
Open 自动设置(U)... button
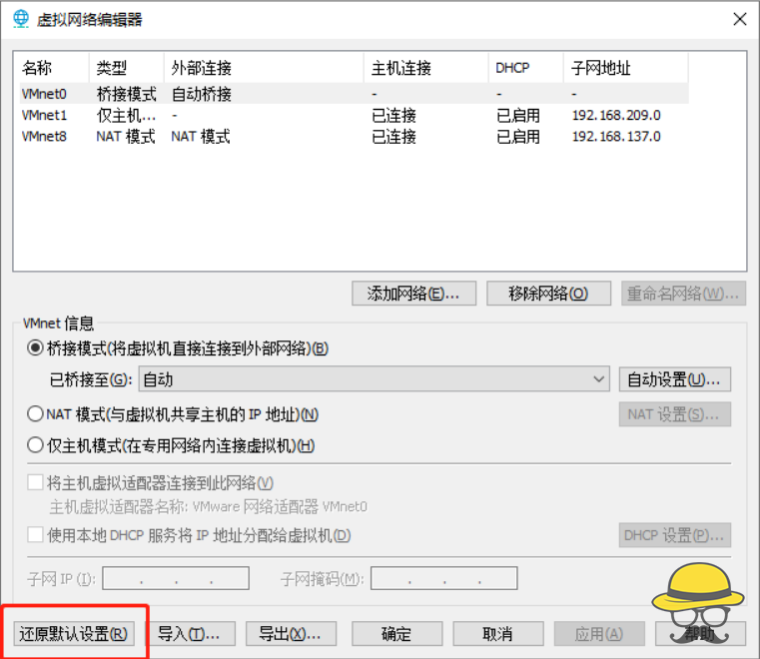click(x=675, y=379)
